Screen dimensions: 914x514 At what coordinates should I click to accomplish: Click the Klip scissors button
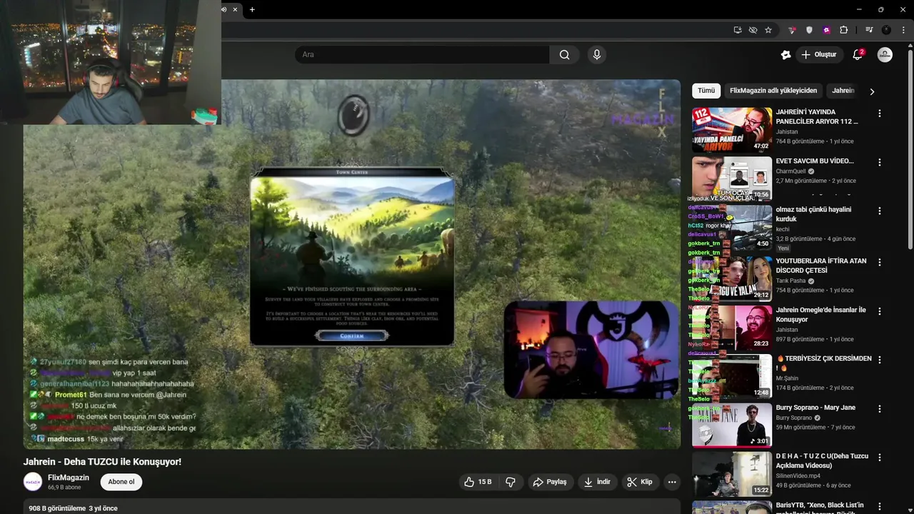(640, 482)
